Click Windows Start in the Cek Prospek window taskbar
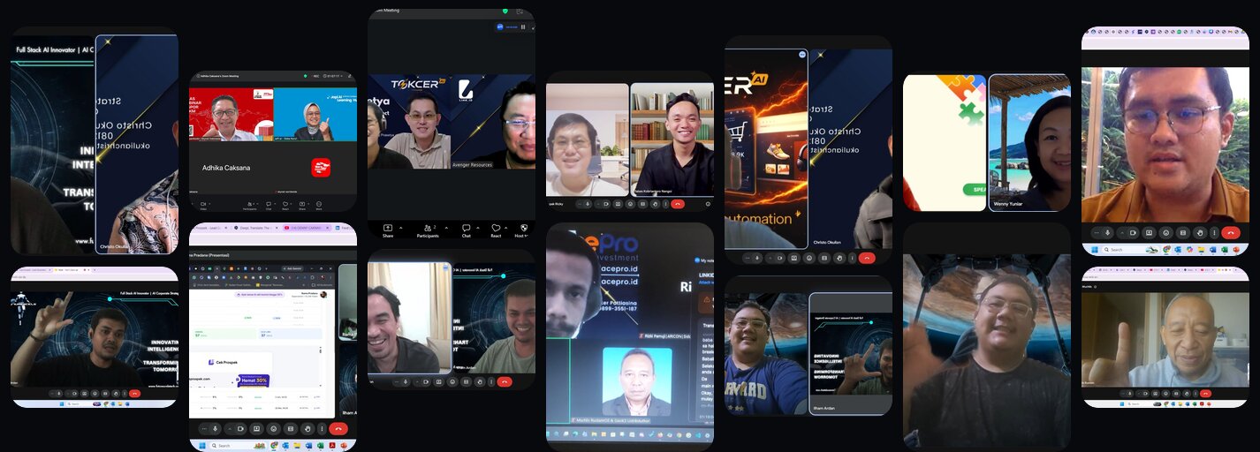 click(x=202, y=446)
